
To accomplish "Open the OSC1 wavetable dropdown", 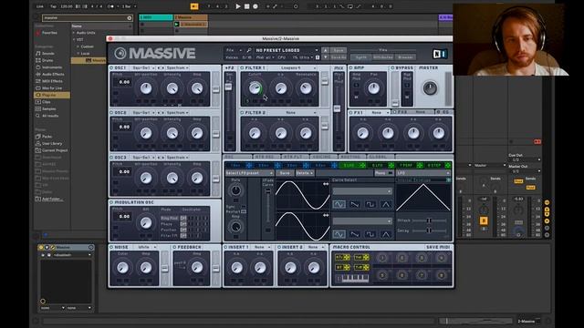I will click(143, 68).
